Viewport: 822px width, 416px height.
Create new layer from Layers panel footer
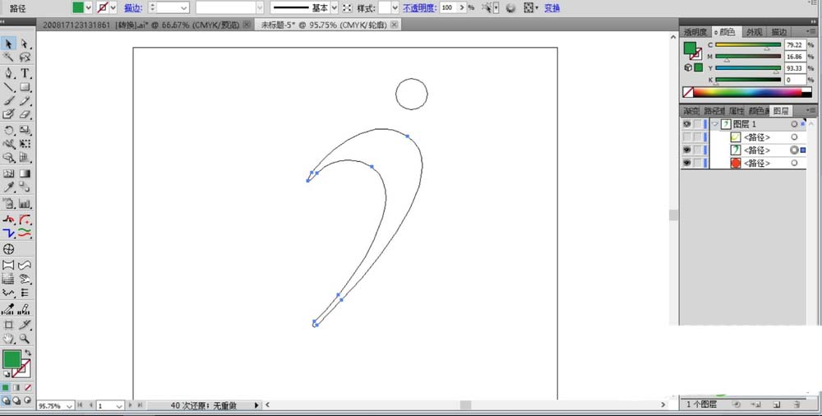pyautogui.click(x=777, y=404)
